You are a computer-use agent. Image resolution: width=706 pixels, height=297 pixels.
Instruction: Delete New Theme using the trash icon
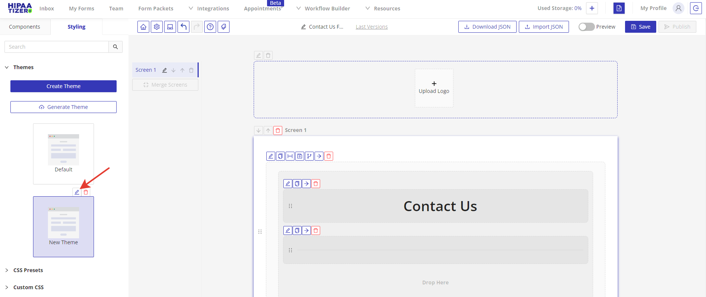click(x=86, y=192)
